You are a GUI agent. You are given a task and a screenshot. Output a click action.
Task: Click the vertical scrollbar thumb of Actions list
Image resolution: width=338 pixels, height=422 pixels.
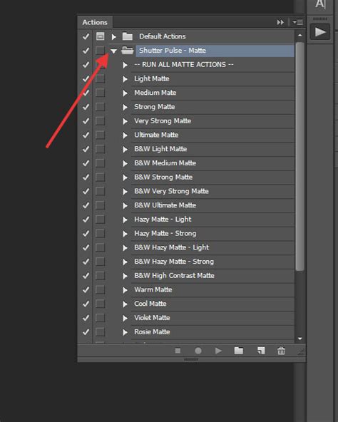point(299,156)
